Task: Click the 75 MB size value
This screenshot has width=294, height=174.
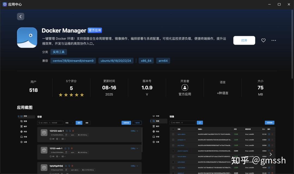Action: point(261,88)
